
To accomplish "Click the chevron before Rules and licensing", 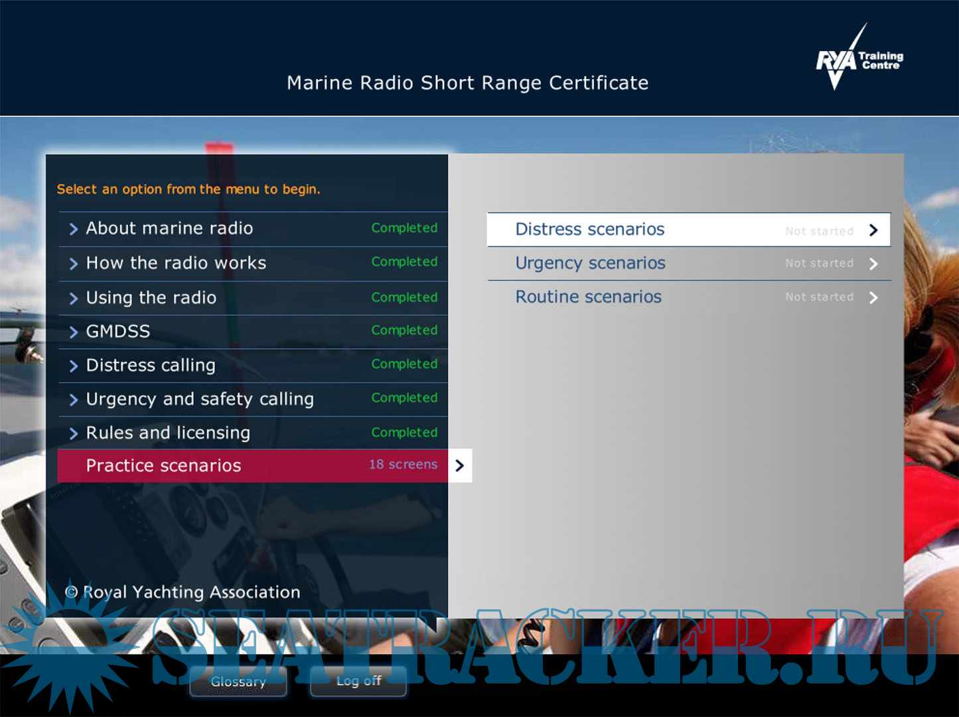I will click(x=74, y=434).
